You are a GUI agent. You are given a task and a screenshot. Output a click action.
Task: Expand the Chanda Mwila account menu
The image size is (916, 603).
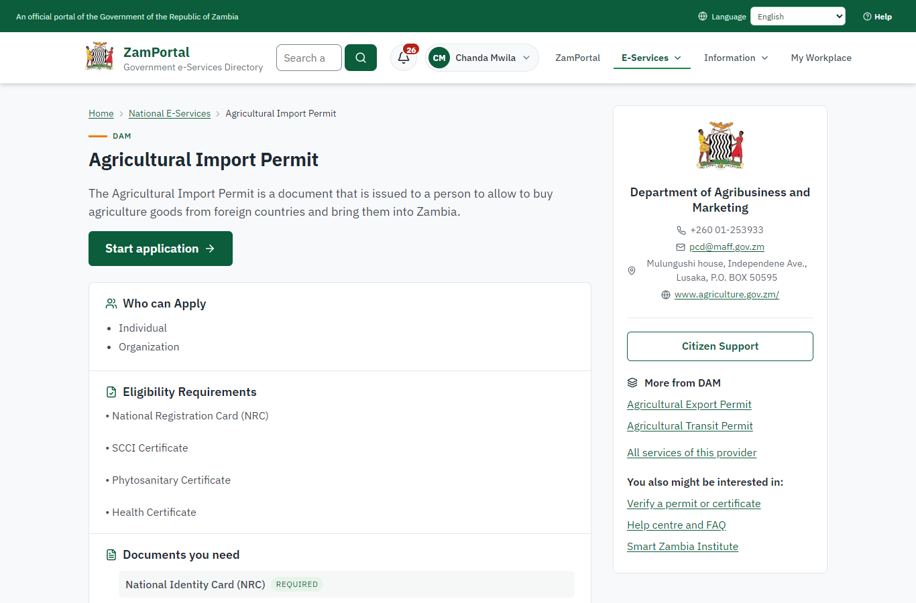click(482, 58)
